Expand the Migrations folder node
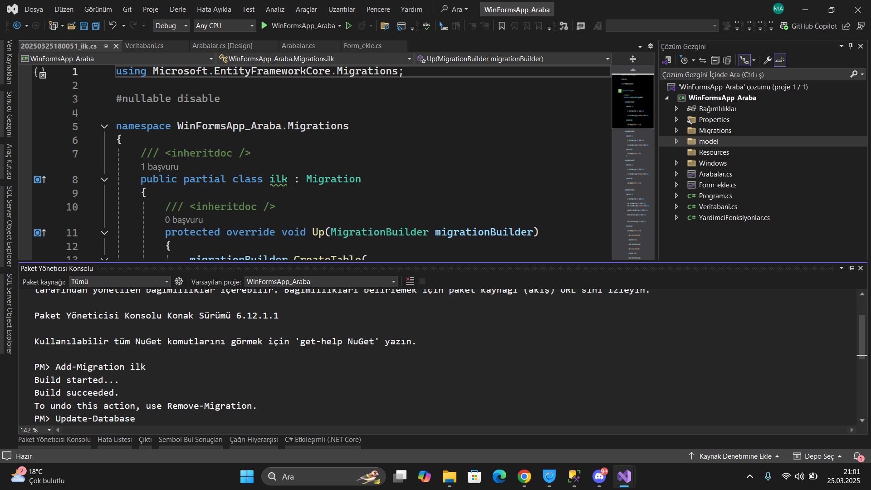Screen dimensions: 871x490 tap(676, 131)
